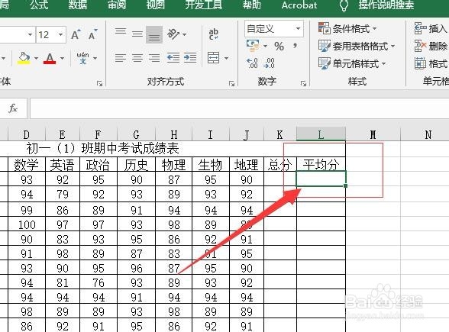Open the 帮助 ribbon tab
The width and height of the screenshot is (449, 332).
tap(252, 5)
